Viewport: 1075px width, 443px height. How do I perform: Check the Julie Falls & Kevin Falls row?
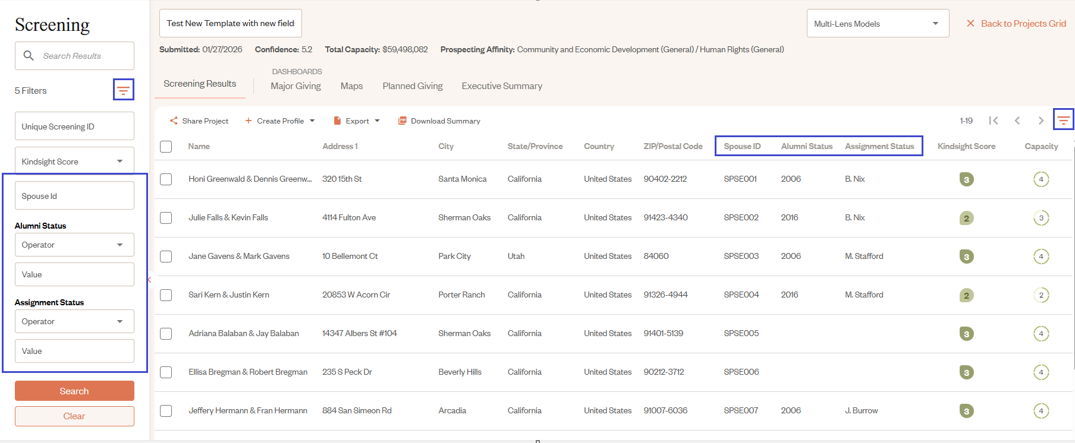coord(166,218)
